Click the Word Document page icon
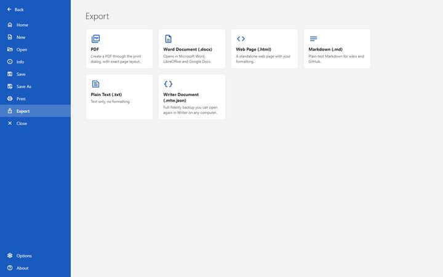Image resolution: width=443 pixels, height=277 pixels. click(168, 39)
